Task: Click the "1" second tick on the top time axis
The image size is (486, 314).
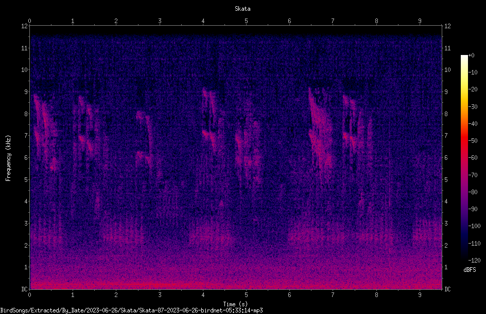Action: coord(73,21)
